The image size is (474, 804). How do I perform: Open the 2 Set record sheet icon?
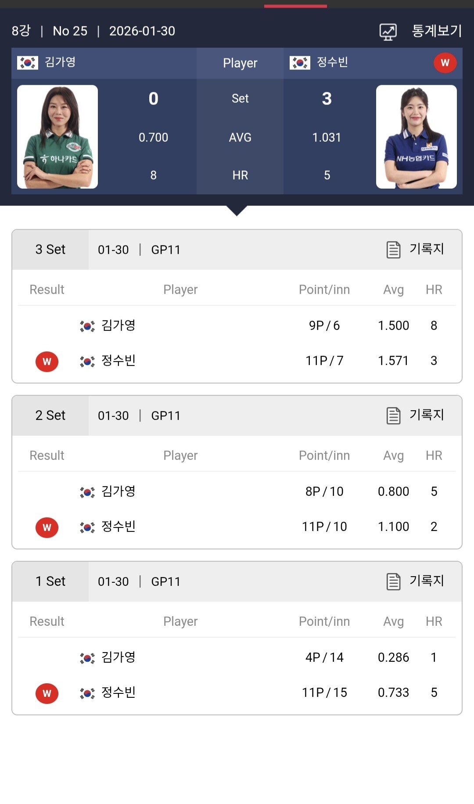(393, 416)
